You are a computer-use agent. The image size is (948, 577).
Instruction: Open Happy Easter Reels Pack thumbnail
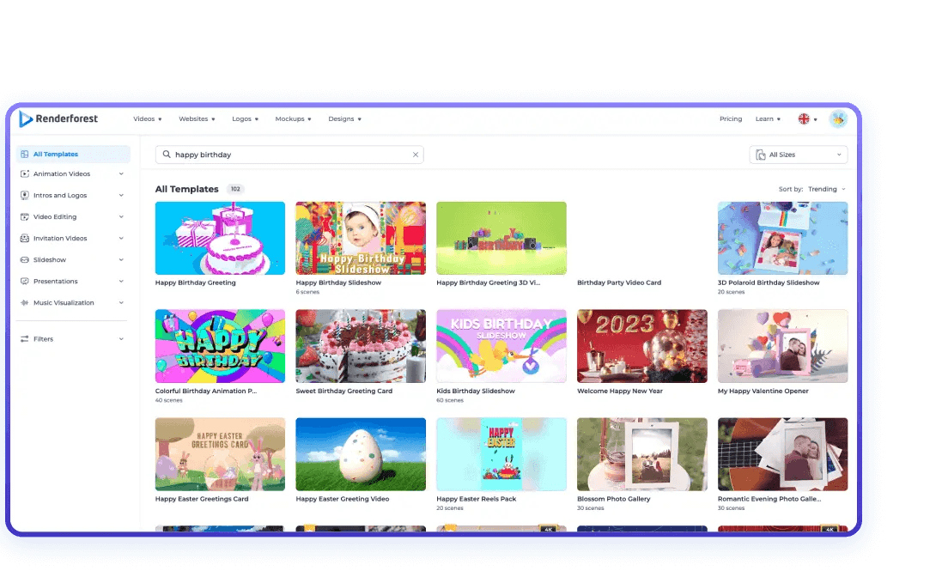pyautogui.click(x=501, y=454)
